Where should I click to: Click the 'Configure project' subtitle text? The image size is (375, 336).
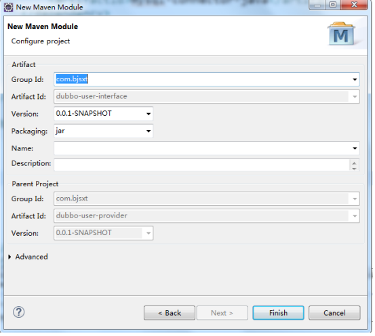41,41
